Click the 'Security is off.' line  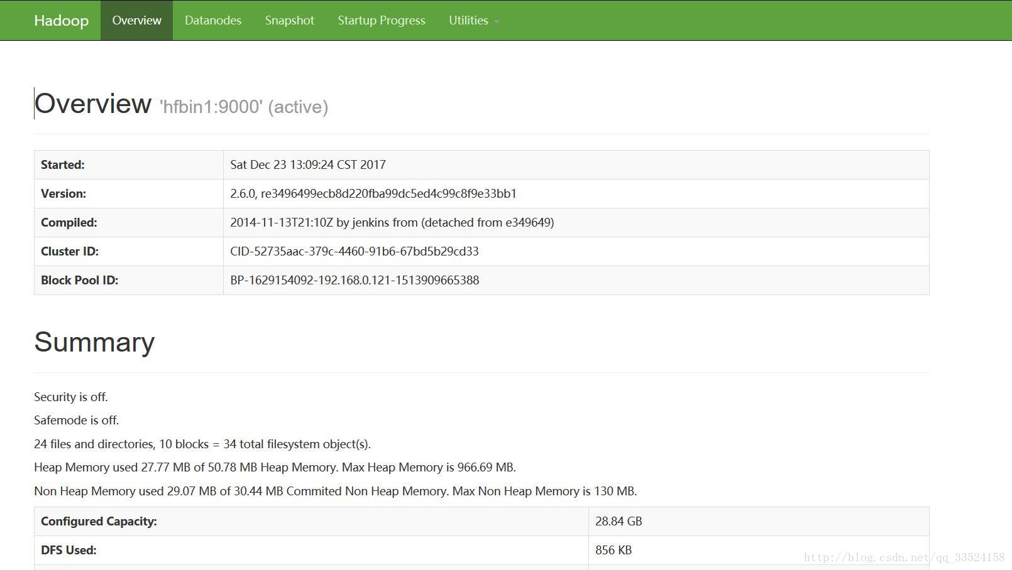point(71,397)
